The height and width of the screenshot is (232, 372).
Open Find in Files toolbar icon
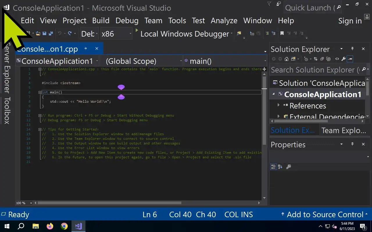tap(239, 34)
